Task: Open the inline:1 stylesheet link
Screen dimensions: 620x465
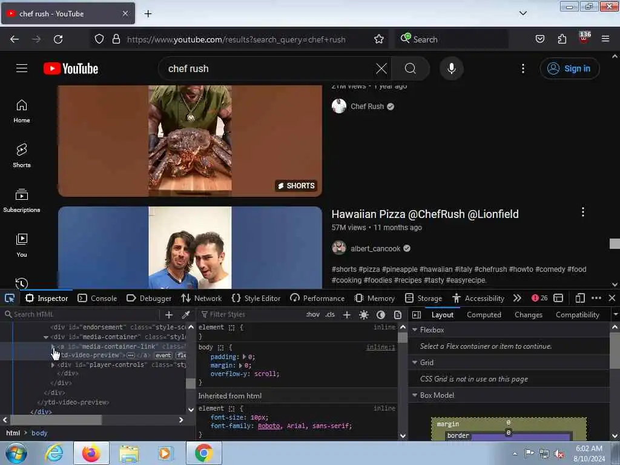Action: click(x=380, y=347)
